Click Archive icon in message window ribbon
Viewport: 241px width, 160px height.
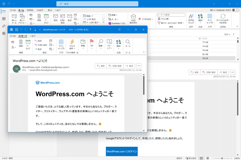pos(28,44)
